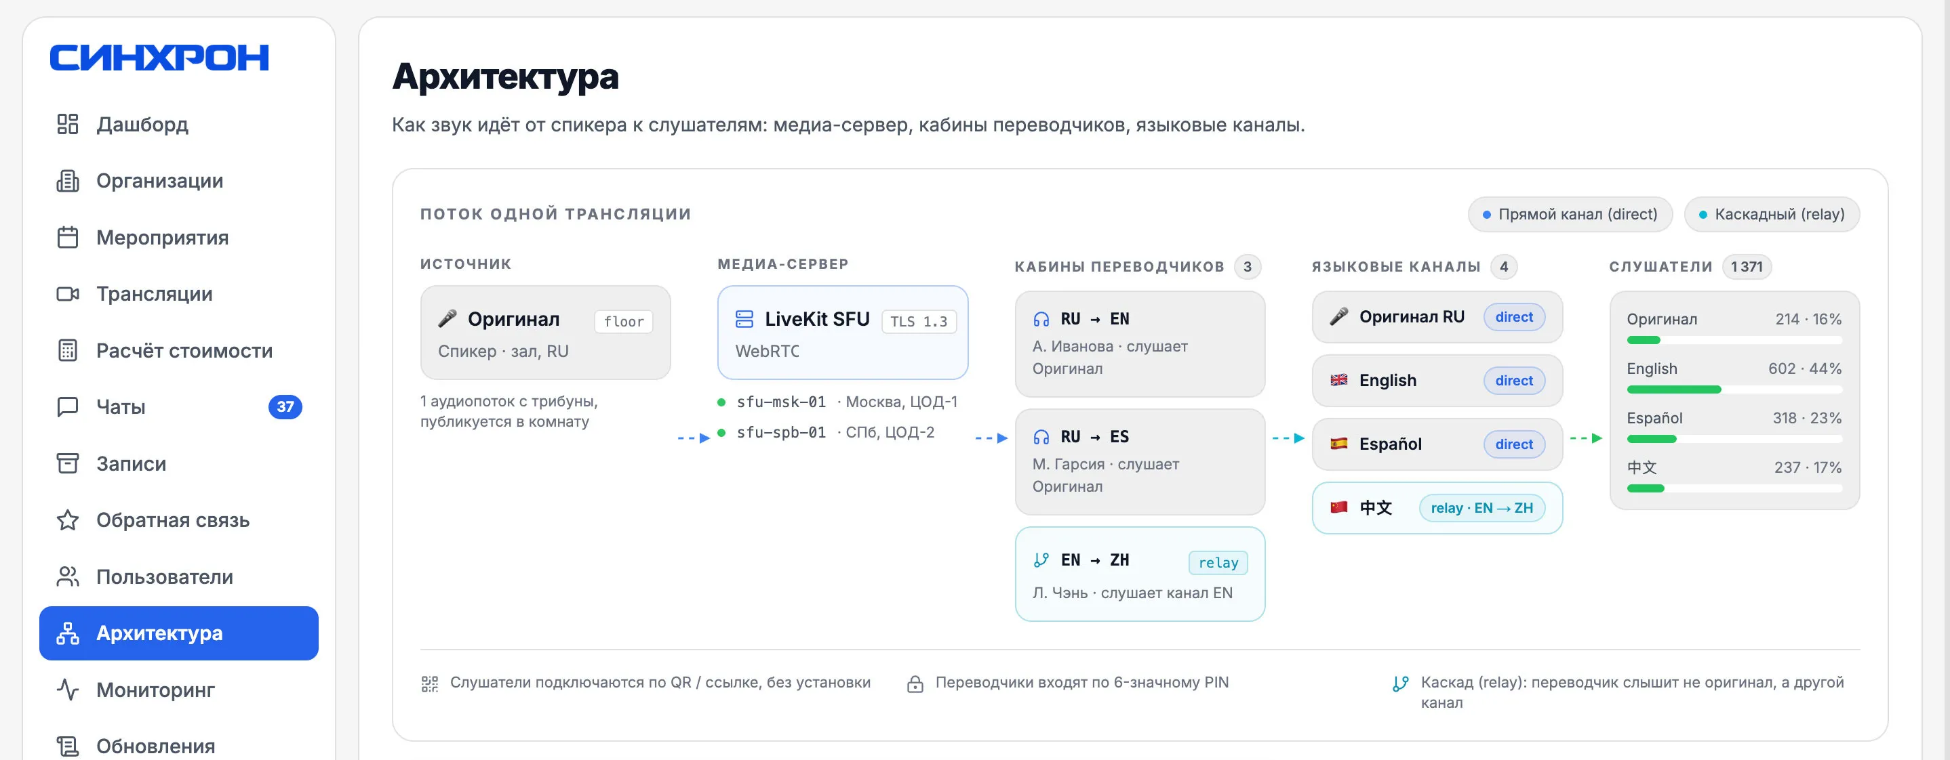Select the 中文 relay channel card
Image resolution: width=1950 pixels, height=760 pixels.
tap(1437, 508)
